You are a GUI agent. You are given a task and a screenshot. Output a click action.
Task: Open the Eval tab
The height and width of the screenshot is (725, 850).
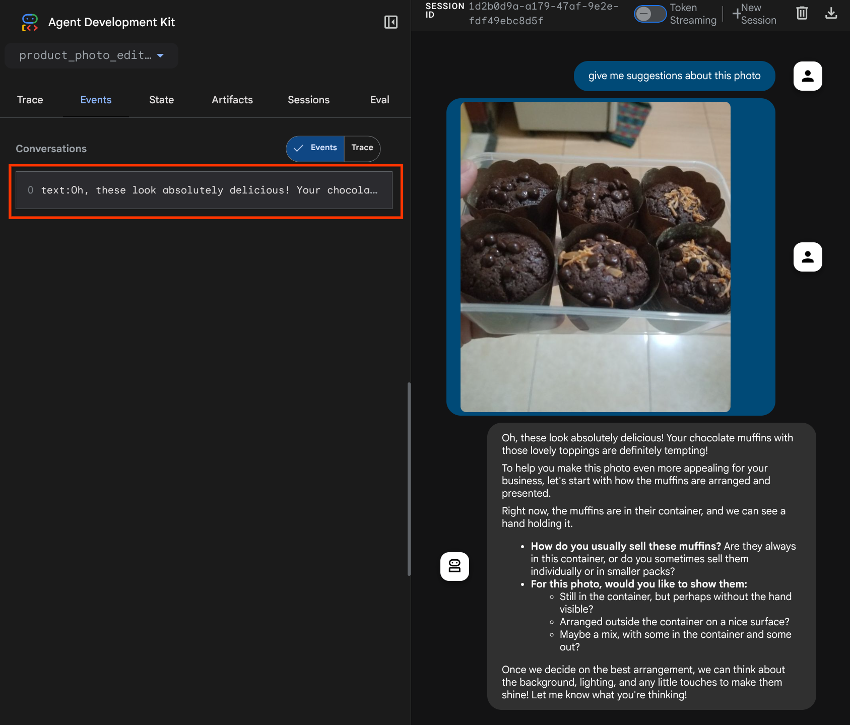point(379,100)
